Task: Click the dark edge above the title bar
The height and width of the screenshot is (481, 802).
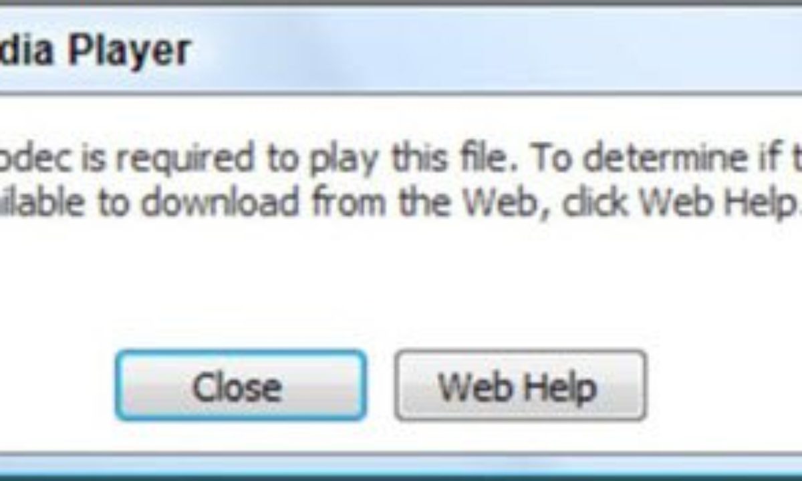Action: (x=401, y=3)
